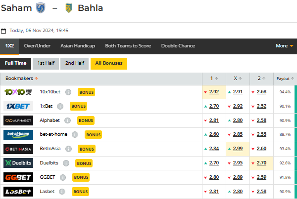Open the Alphabet bookmaker logo
This screenshot has height=199, width=297.
click(18, 120)
